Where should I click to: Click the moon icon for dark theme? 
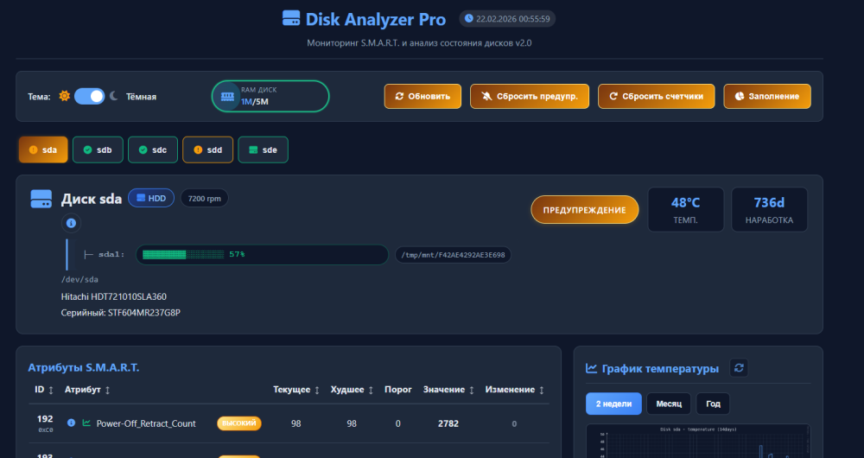(113, 96)
